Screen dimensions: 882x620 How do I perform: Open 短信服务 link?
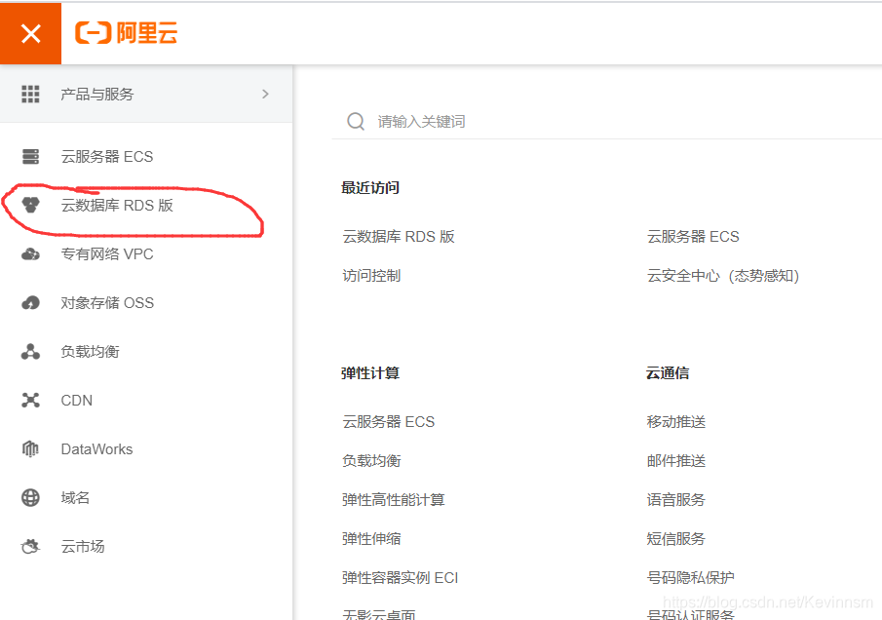point(676,539)
